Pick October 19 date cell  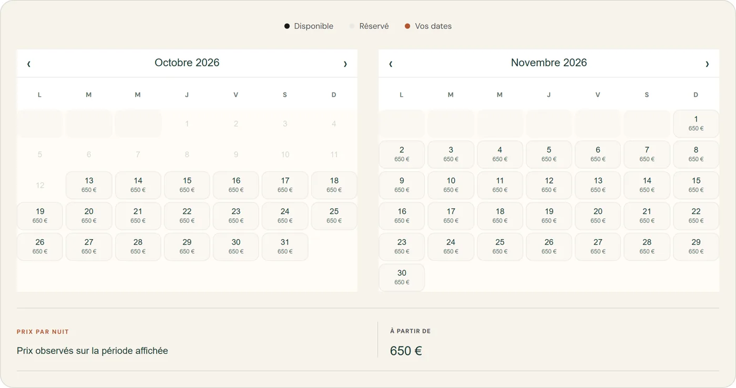click(40, 216)
